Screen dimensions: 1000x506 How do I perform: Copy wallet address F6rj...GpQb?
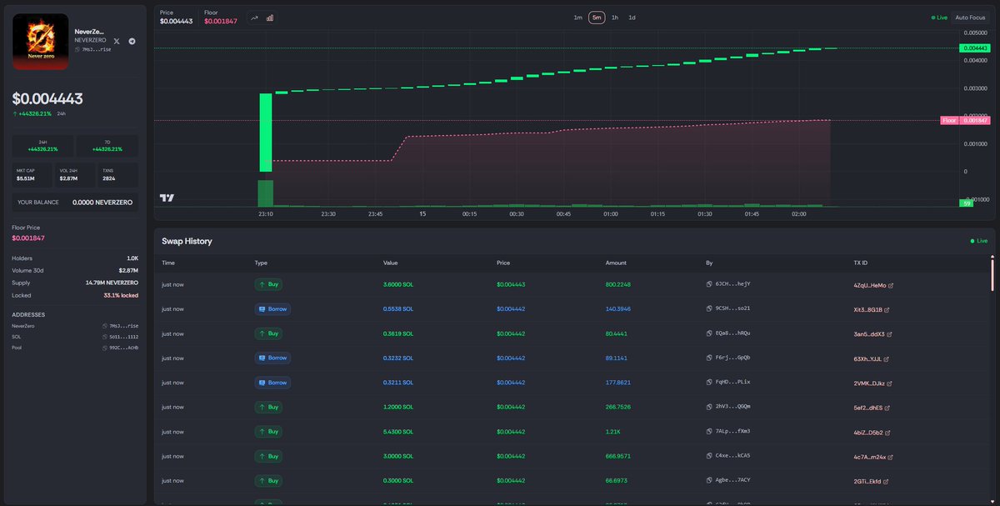(708, 358)
